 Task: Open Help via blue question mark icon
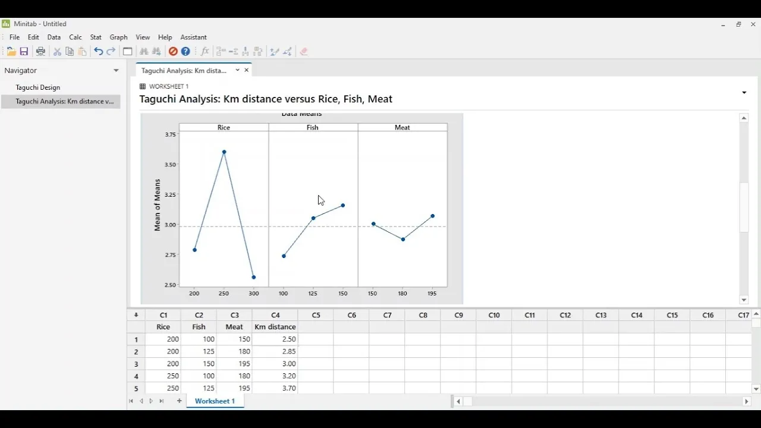point(185,52)
